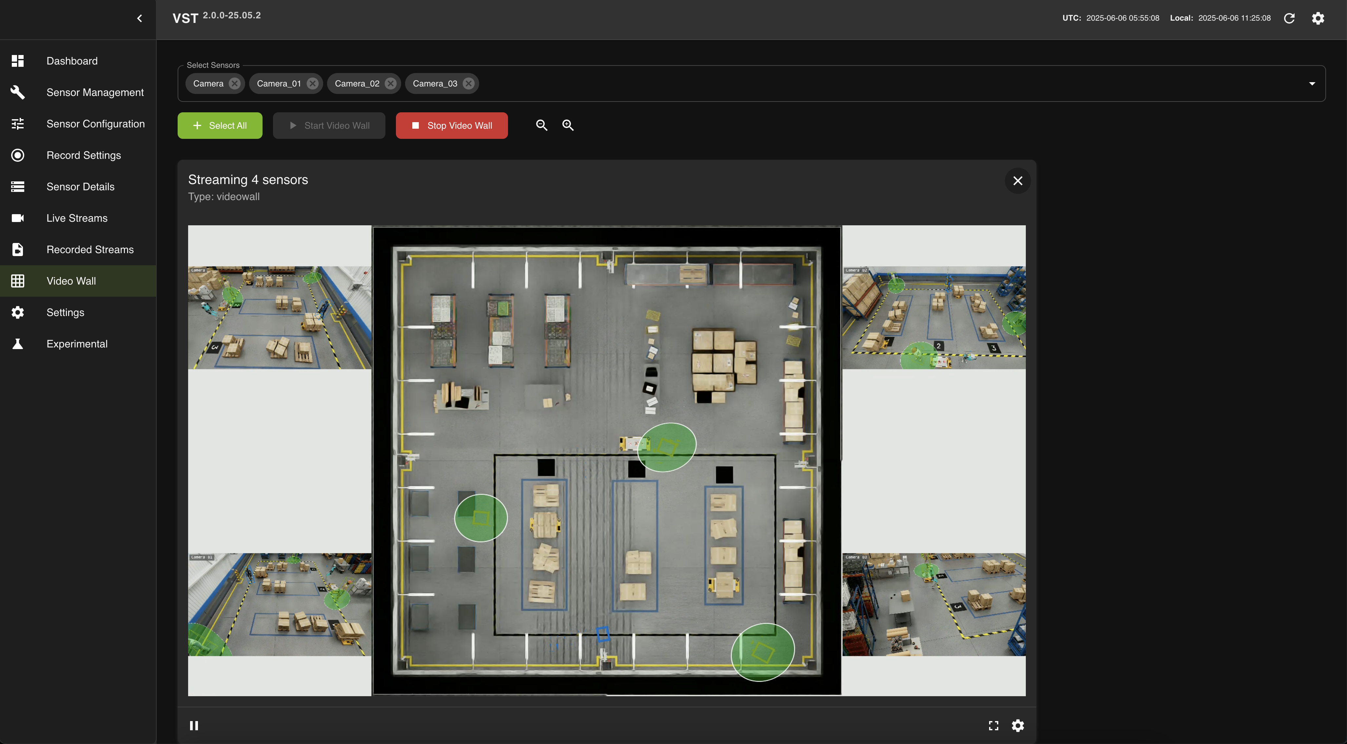The image size is (1347, 744).
Task: Open the Experimental flask menu item
Action: pos(77,344)
